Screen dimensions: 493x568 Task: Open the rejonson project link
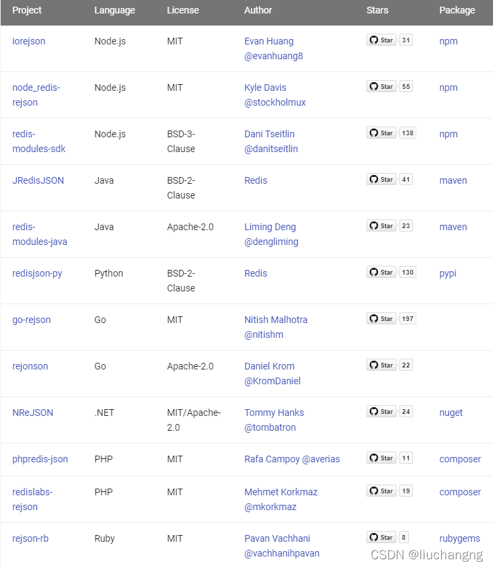point(30,366)
